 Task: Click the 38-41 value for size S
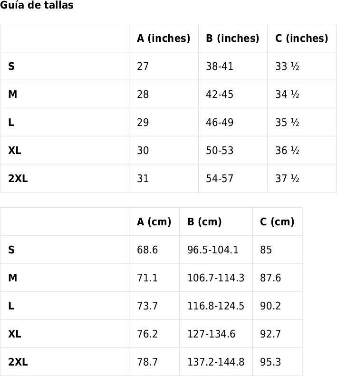click(220, 67)
